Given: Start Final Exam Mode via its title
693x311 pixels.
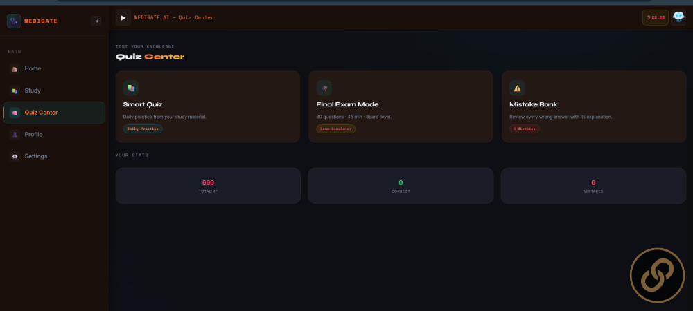Looking at the screenshot, I should click(x=347, y=105).
